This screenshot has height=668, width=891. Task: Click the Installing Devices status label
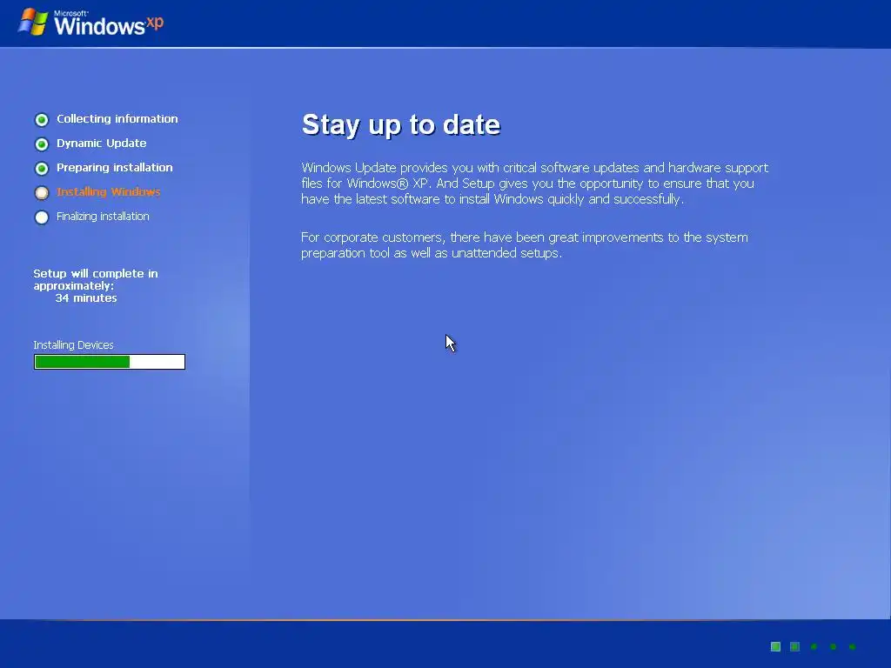(x=73, y=344)
